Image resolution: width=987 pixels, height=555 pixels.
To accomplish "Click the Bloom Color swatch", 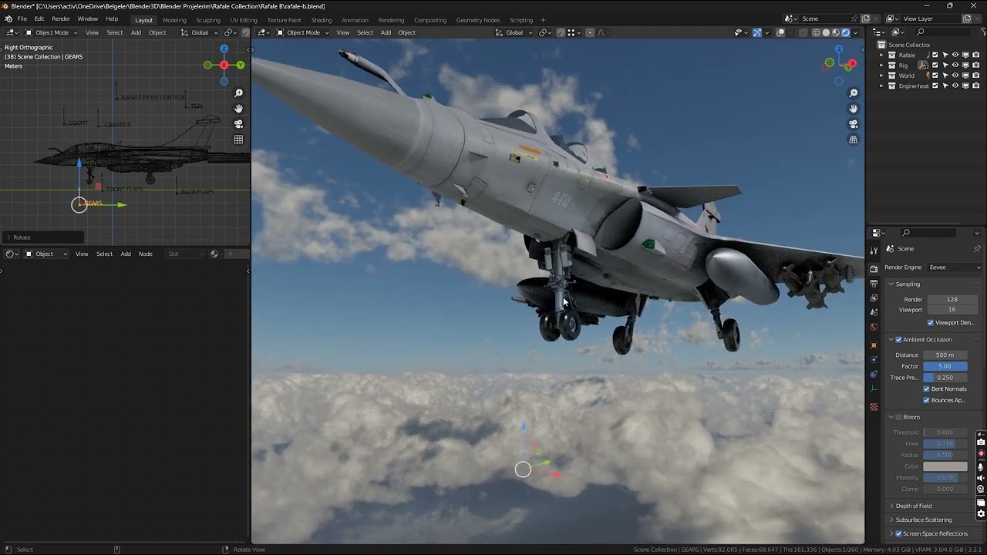I will click(945, 466).
